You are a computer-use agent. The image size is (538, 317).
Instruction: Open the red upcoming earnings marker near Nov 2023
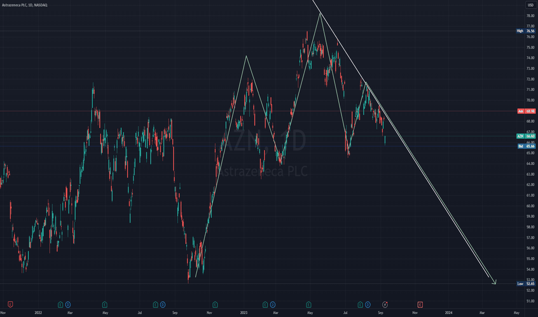coord(420,304)
